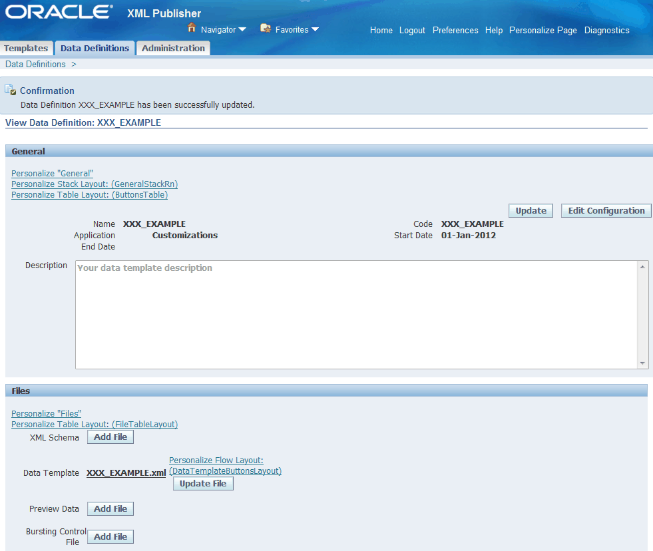Open Personalize Table Layout FileTableLayout link

pyautogui.click(x=95, y=425)
